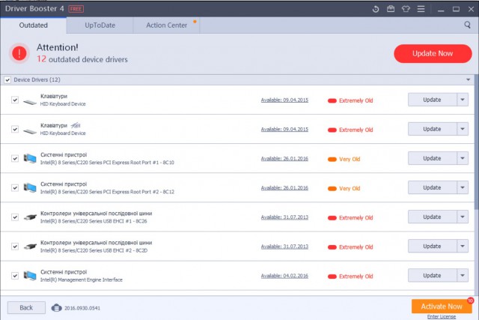The width and height of the screenshot is (479, 320).
Task: Update the Management Engine Interface driver
Action: (433, 276)
